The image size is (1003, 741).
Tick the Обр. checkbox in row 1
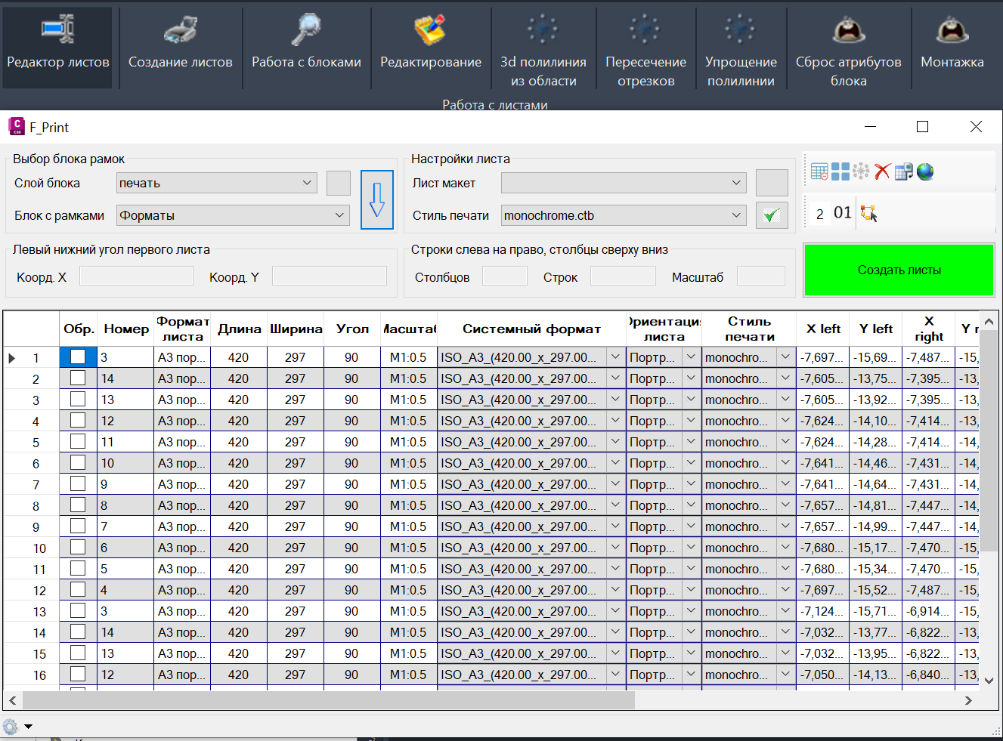coord(78,357)
